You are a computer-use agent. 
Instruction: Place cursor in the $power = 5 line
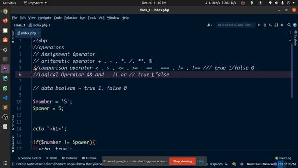pos(48,108)
